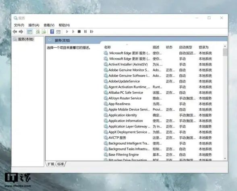Select Base Filtering Engine service
237x191 pixels.
click(158, 154)
